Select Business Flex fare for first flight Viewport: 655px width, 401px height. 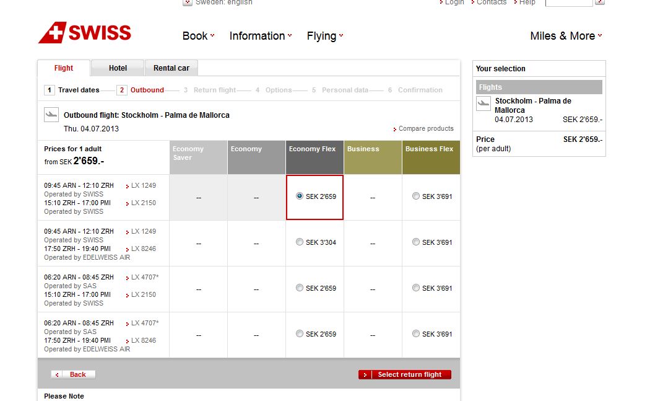416,196
